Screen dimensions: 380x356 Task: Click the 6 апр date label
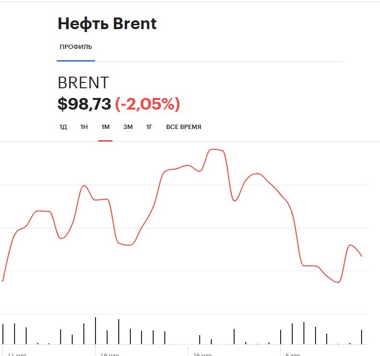coord(293,354)
